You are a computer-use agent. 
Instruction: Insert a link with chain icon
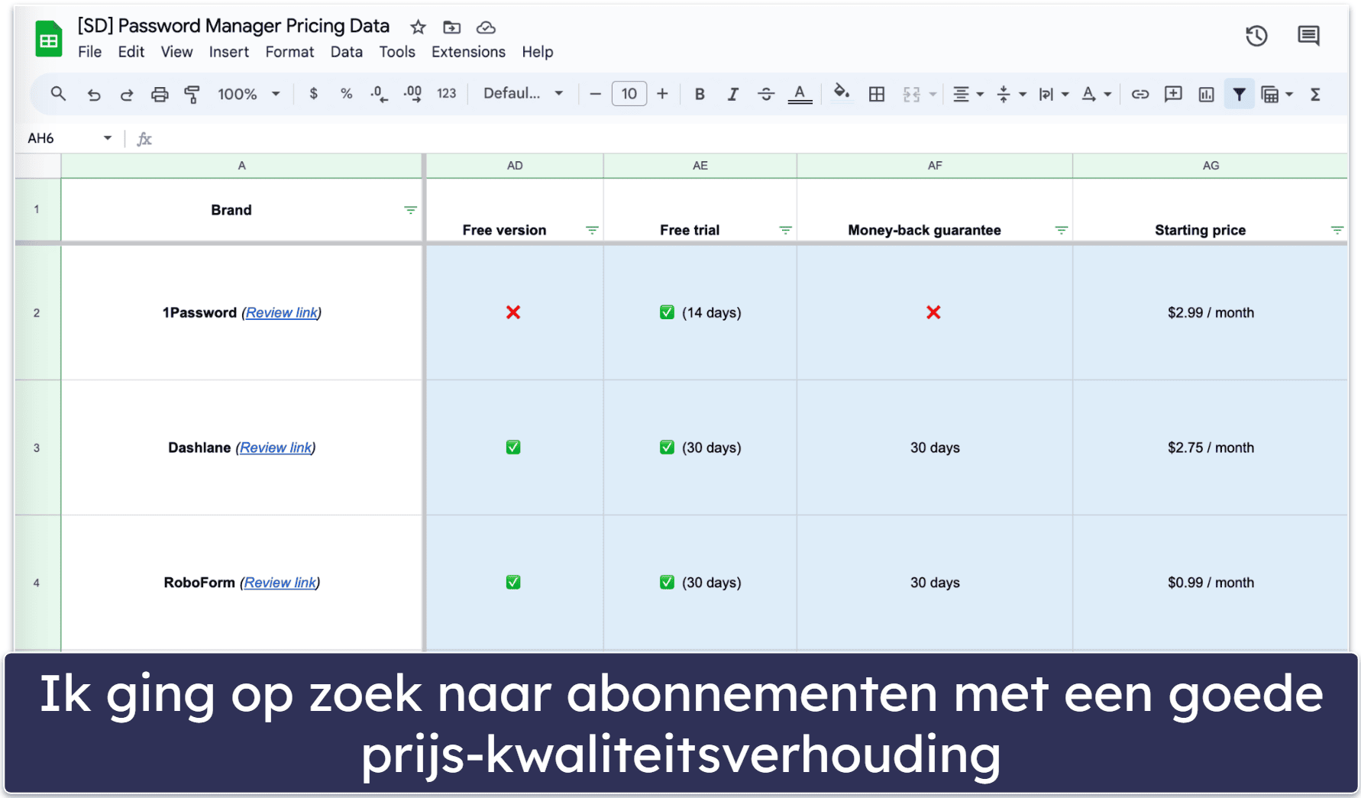pos(1140,94)
